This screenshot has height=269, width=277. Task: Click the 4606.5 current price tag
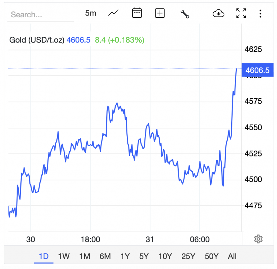pyautogui.click(x=257, y=70)
